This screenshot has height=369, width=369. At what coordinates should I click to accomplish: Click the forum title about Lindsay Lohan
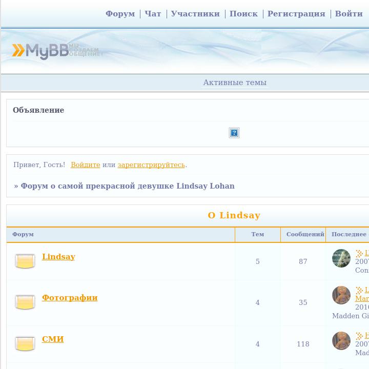[x=128, y=186]
